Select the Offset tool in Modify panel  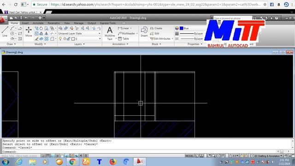coord(41,34)
